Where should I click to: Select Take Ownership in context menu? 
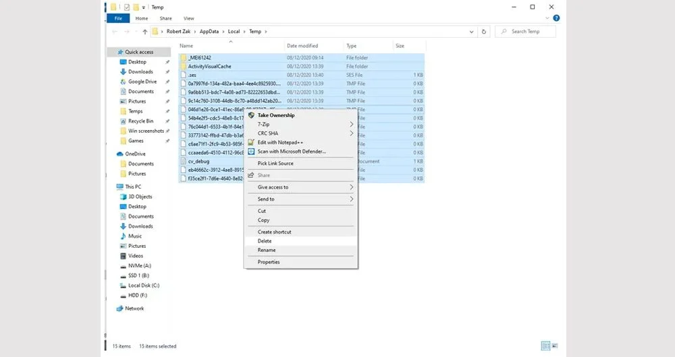276,115
